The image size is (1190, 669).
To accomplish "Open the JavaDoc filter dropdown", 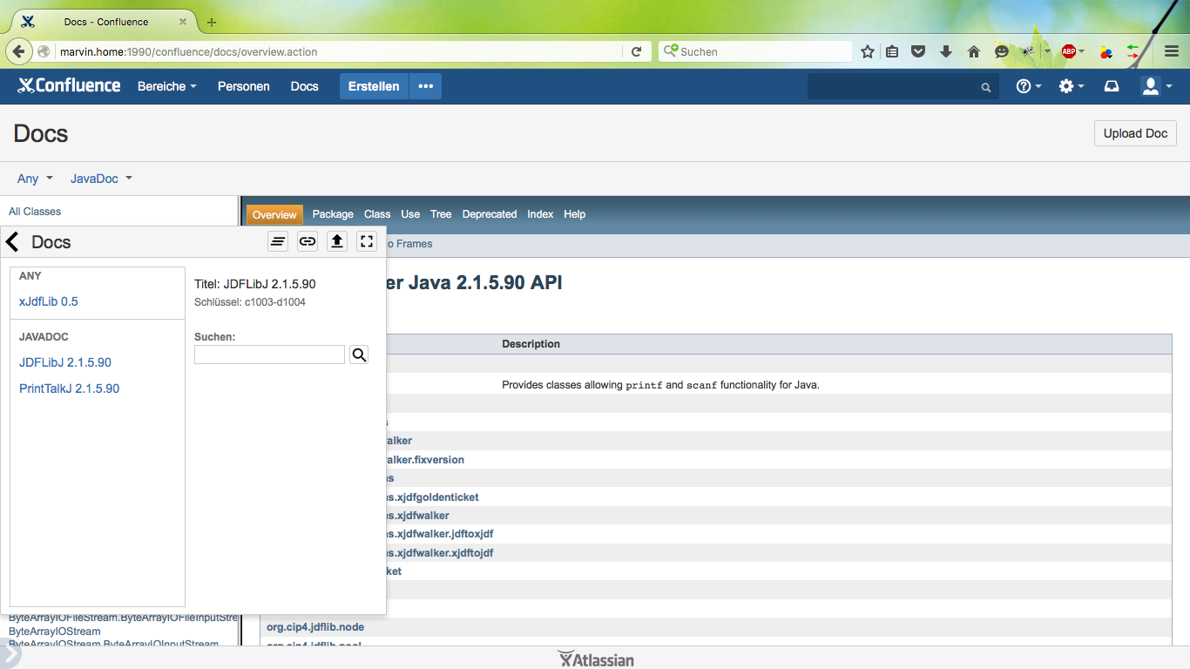I will [101, 179].
